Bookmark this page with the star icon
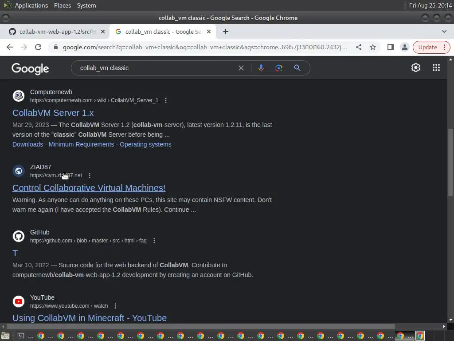The image size is (454, 341). pos(373,47)
